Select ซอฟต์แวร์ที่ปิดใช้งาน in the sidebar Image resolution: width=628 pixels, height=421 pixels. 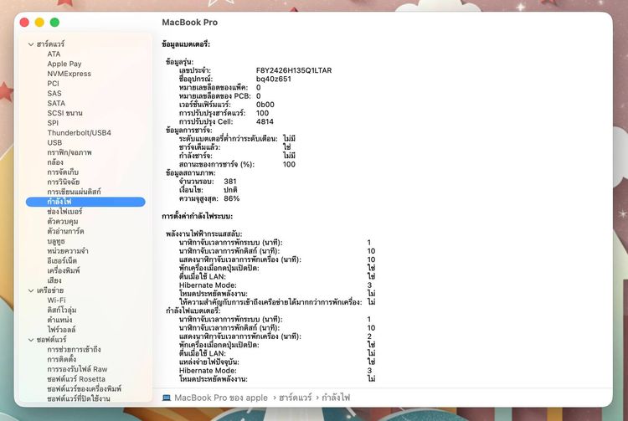(78, 398)
